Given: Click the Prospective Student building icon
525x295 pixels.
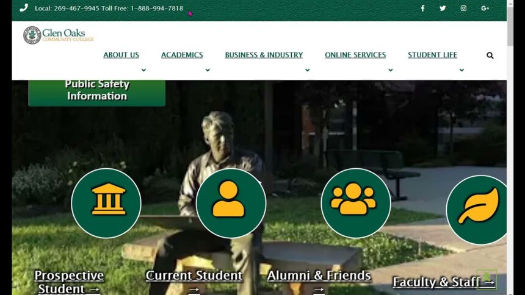Looking at the screenshot, I should coord(106,203).
